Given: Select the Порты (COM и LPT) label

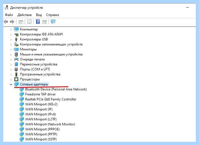Looking at the screenshot, I should 35,69.
